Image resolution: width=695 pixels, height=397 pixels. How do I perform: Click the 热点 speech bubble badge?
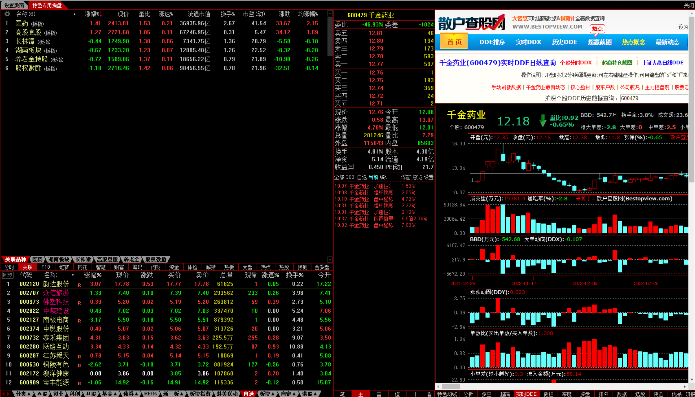(x=597, y=29)
